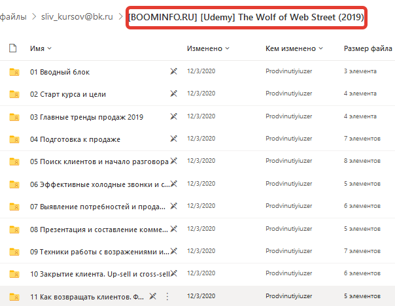Open folder 02 Старт курса и цели
Image resolution: width=395 pixels, height=306 pixels.
68,94
